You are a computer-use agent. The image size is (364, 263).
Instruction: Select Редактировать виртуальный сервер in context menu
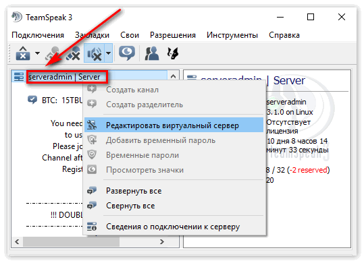click(174, 125)
